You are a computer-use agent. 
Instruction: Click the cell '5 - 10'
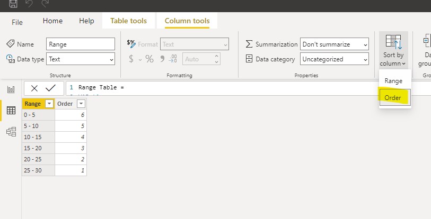point(38,126)
